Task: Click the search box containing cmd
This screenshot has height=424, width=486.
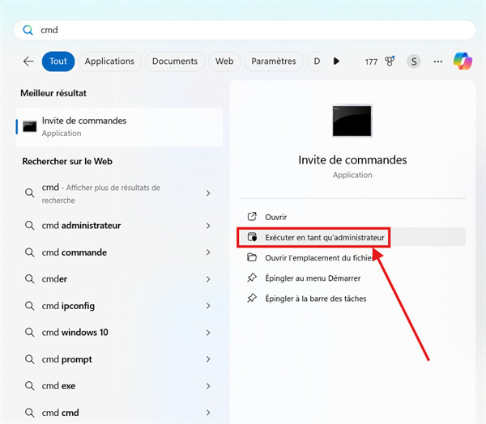Action: coord(243,30)
